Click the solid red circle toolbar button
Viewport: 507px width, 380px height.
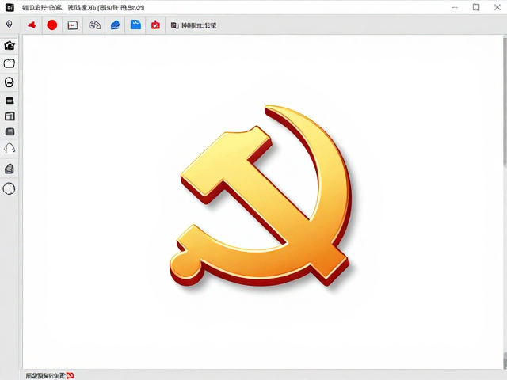(x=52, y=25)
